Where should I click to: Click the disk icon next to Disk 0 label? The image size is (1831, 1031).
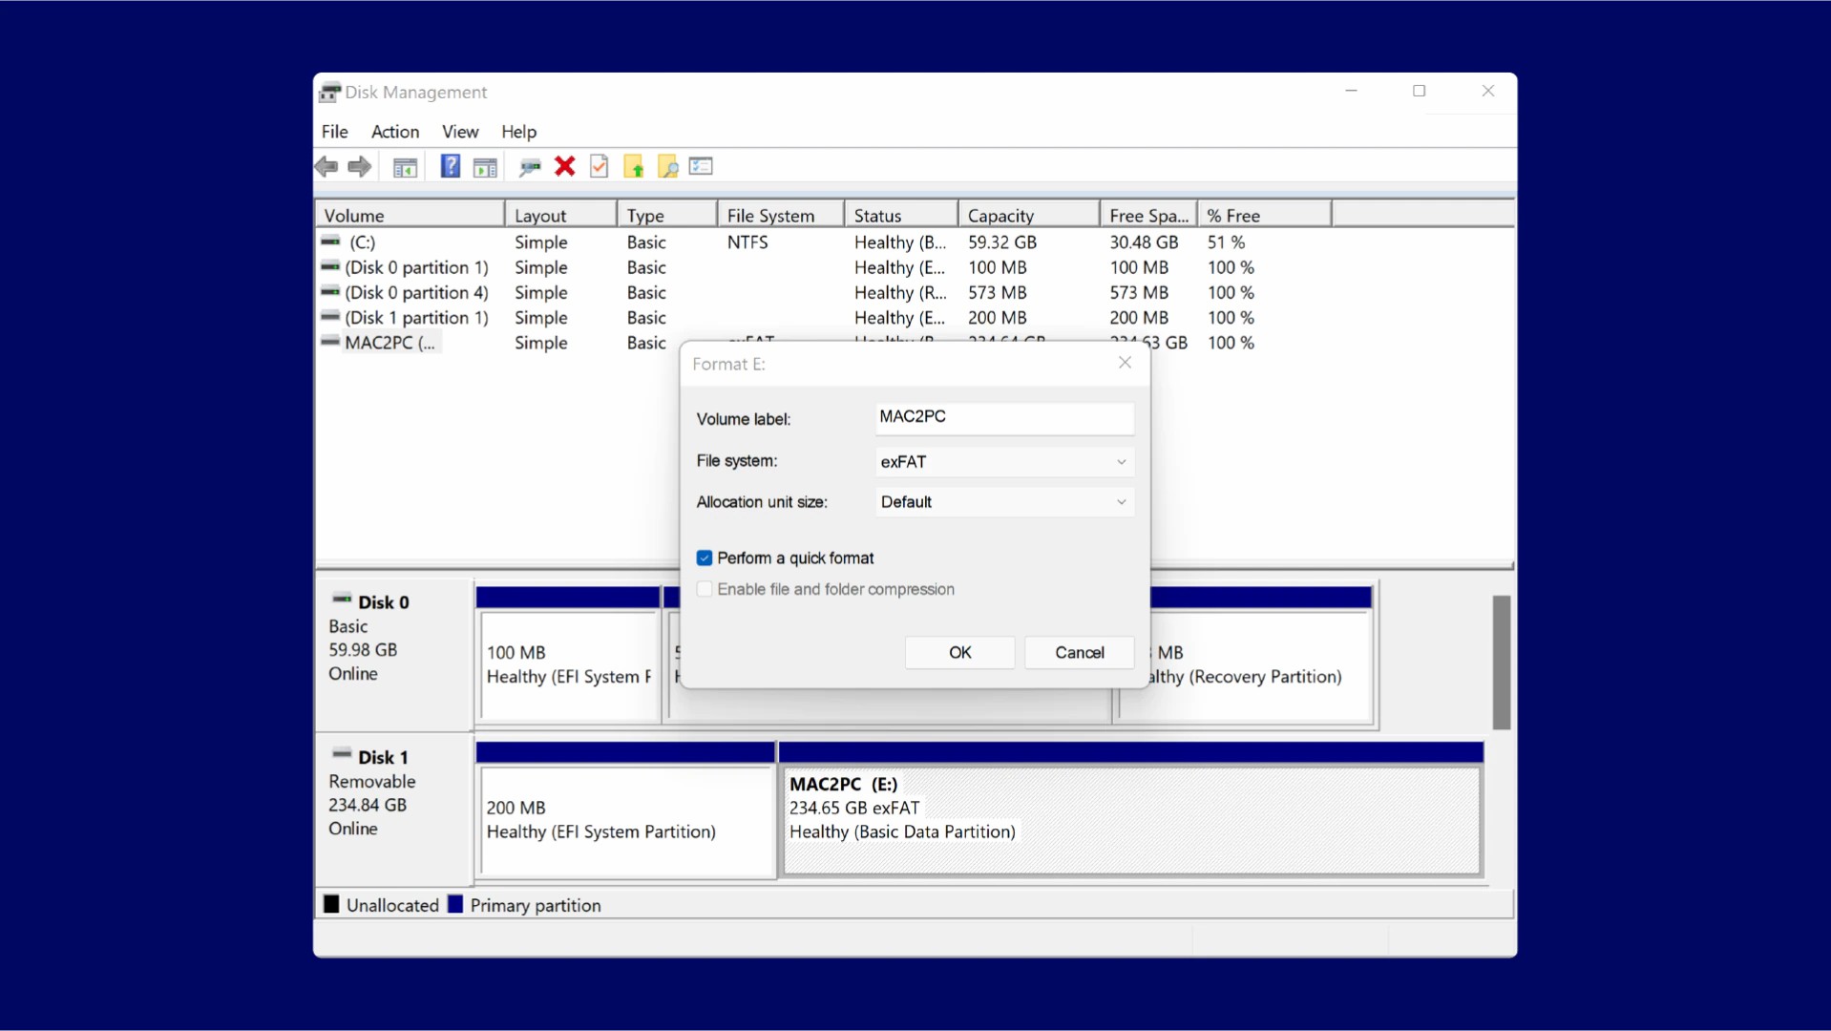342,600
